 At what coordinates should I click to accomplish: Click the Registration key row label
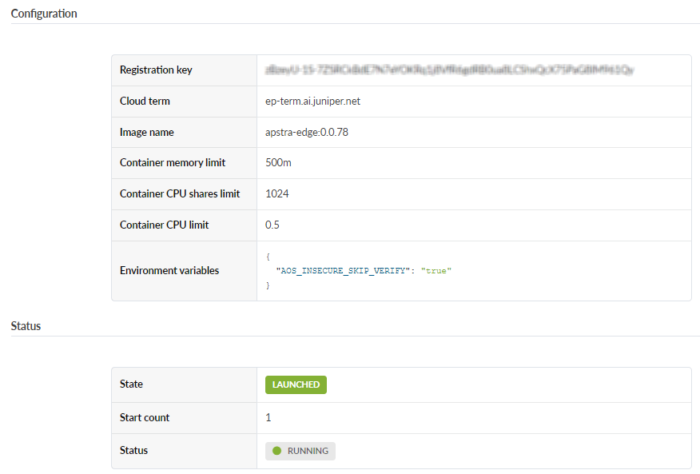(x=156, y=70)
